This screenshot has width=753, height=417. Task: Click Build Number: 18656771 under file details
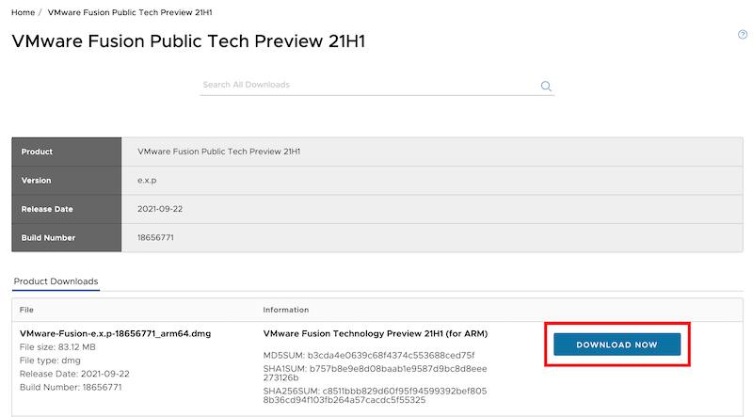click(x=71, y=387)
